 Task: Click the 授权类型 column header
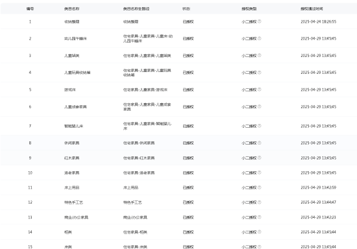pos(249,9)
